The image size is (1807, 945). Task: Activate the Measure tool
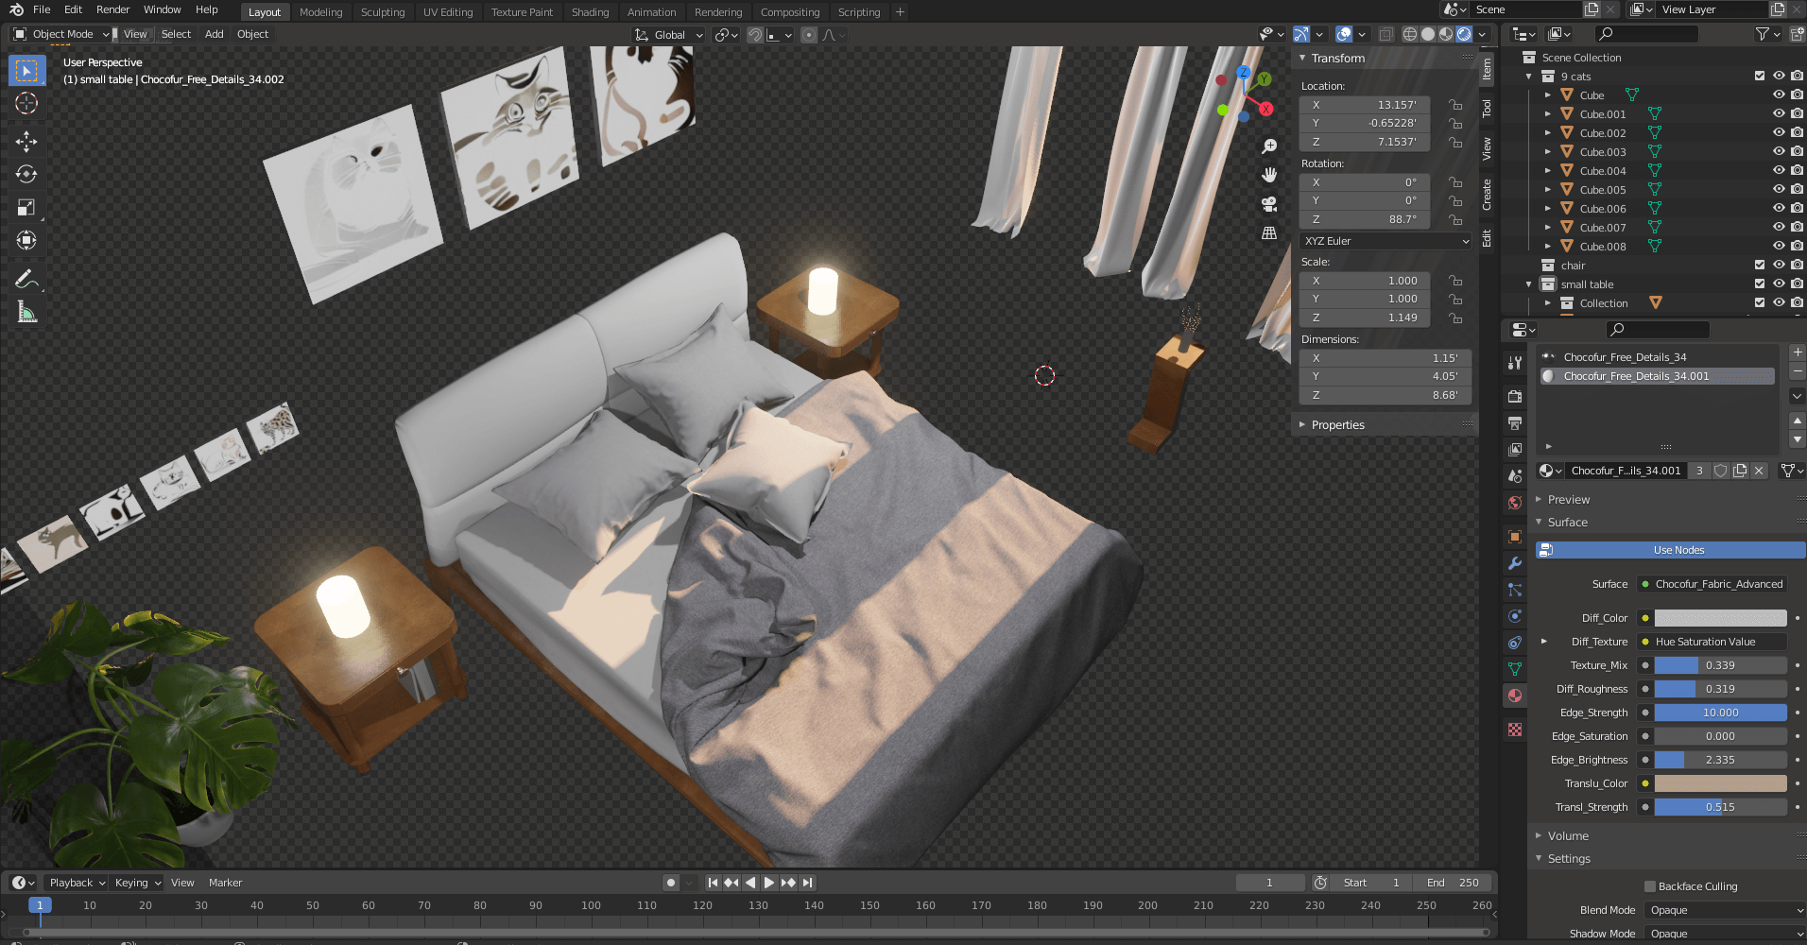pyautogui.click(x=26, y=311)
